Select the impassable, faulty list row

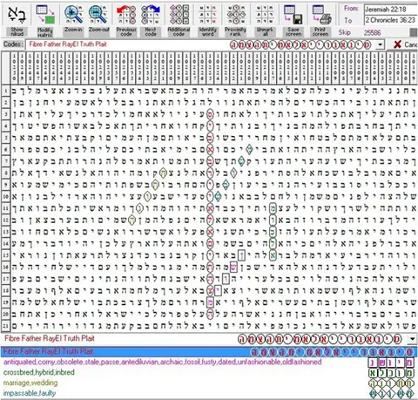[x=209, y=393]
